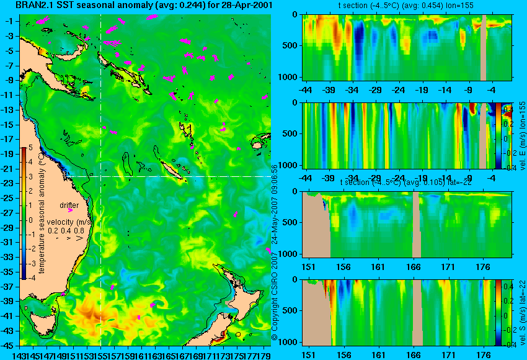Click '161' under the bottom vel. S section
This screenshot has width=527, height=360.
(x=378, y=355)
